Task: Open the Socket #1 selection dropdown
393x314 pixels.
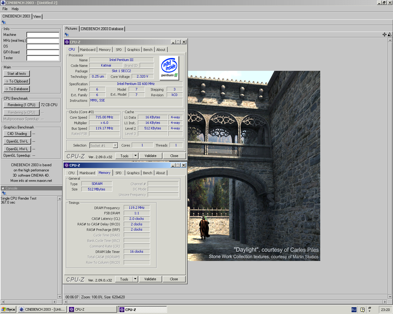Action: [x=115, y=146]
